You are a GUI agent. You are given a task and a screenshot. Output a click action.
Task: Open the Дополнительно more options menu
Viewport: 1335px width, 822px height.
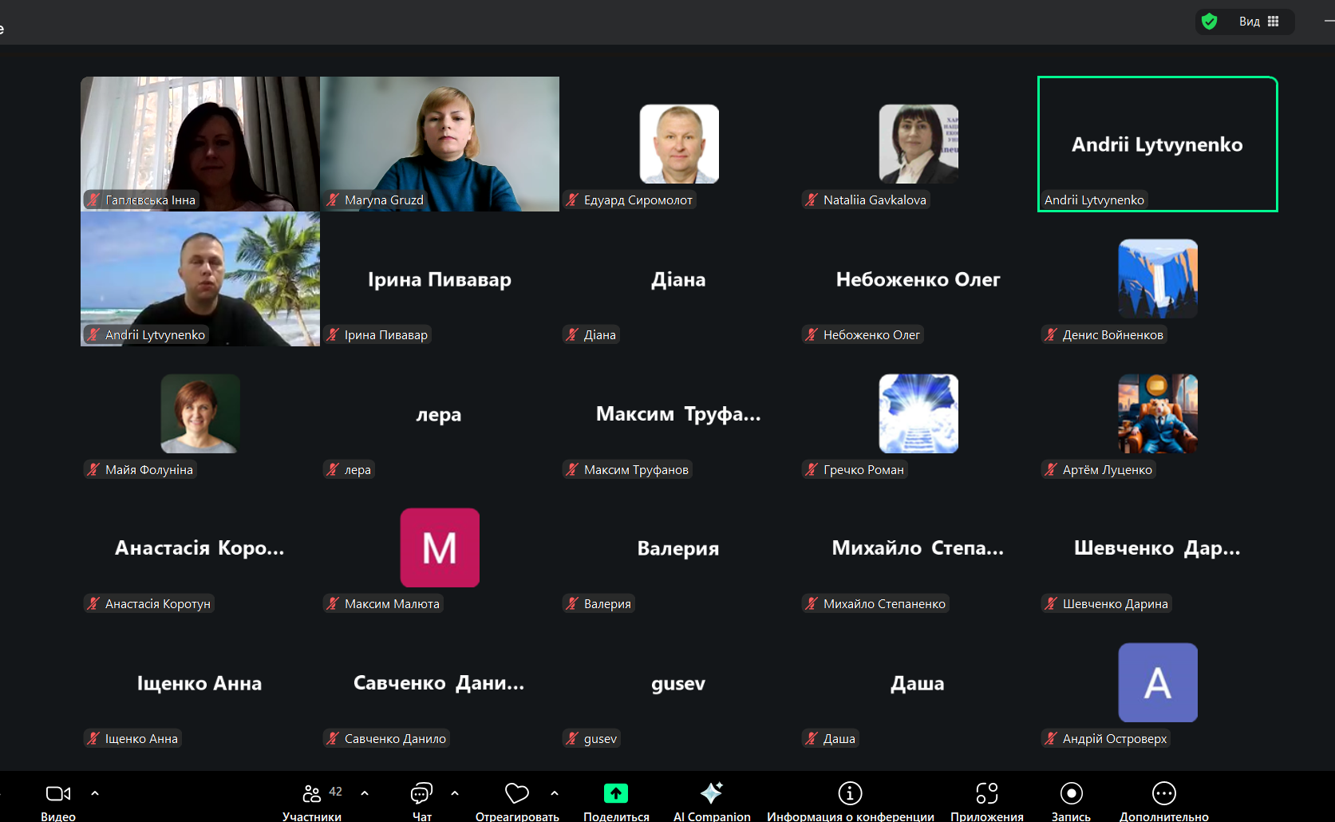(1163, 793)
